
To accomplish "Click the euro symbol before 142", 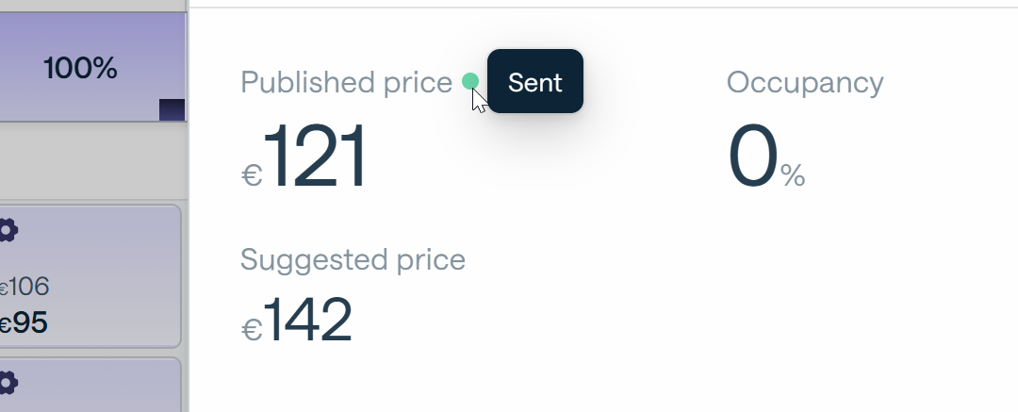I will [x=252, y=329].
